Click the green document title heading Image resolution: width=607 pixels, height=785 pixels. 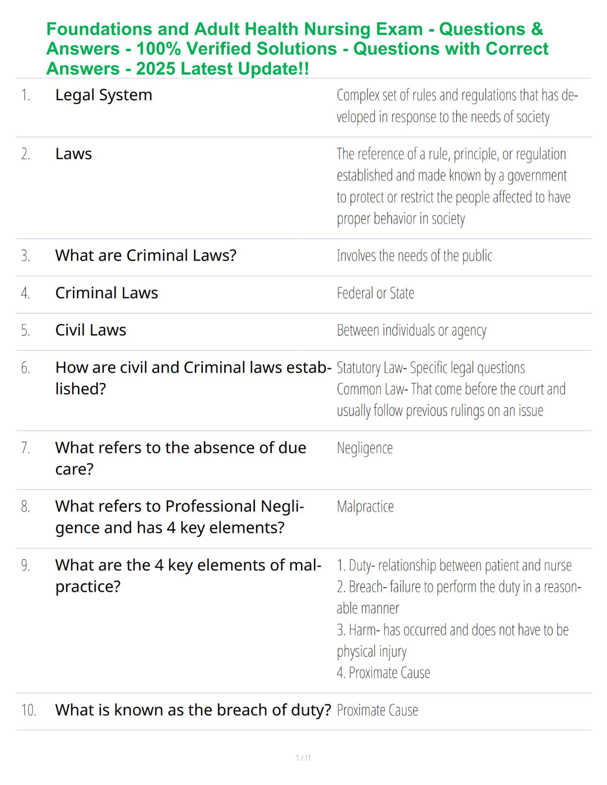point(297,49)
